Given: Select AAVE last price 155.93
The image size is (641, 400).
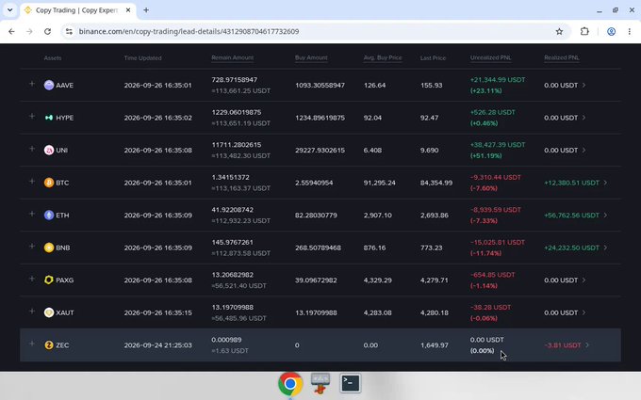Looking at the screenshot, I should (432, 85).
